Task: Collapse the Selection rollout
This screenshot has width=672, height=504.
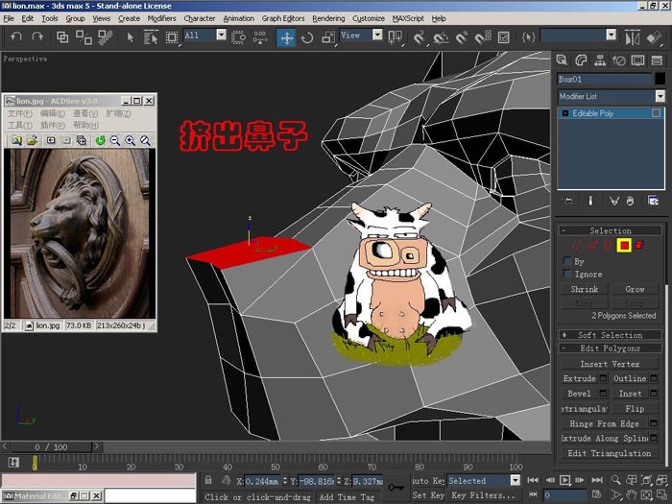Action: pos(610,230)
